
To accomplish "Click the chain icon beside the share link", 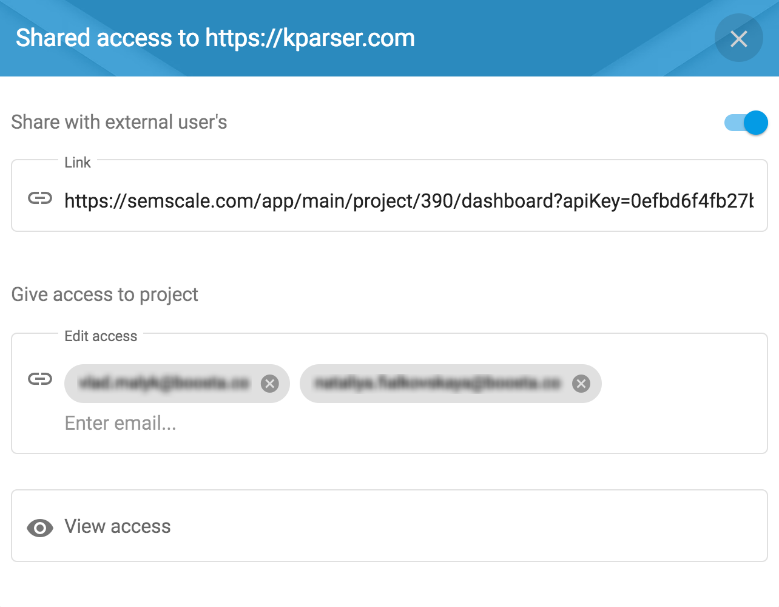I will coord(40,198).
